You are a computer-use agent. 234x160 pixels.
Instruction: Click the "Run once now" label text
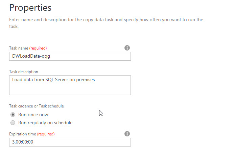33,115
